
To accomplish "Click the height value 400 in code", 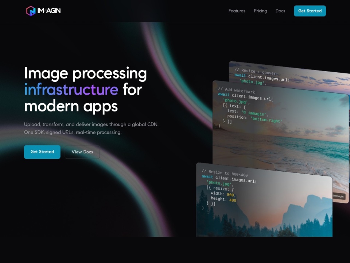I will tap(233, 200).
